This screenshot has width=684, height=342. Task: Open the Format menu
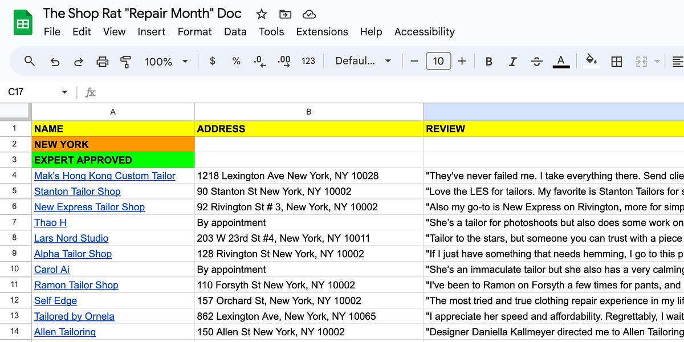tap(195, 31)
